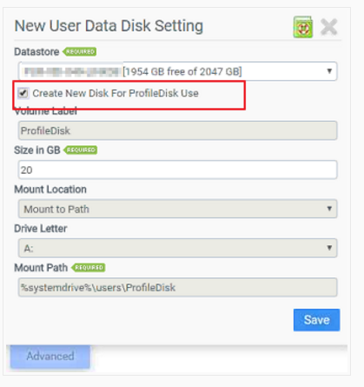
Task: Click the Mount Path field label
Action: tap(41, 268)
